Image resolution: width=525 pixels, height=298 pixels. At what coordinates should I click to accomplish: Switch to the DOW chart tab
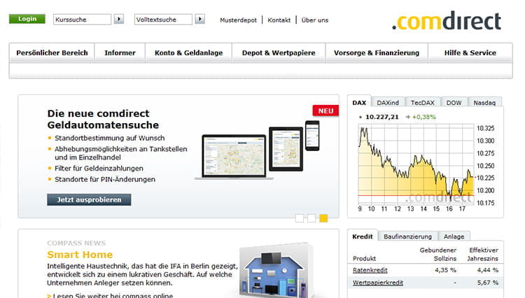coord(454,103)
